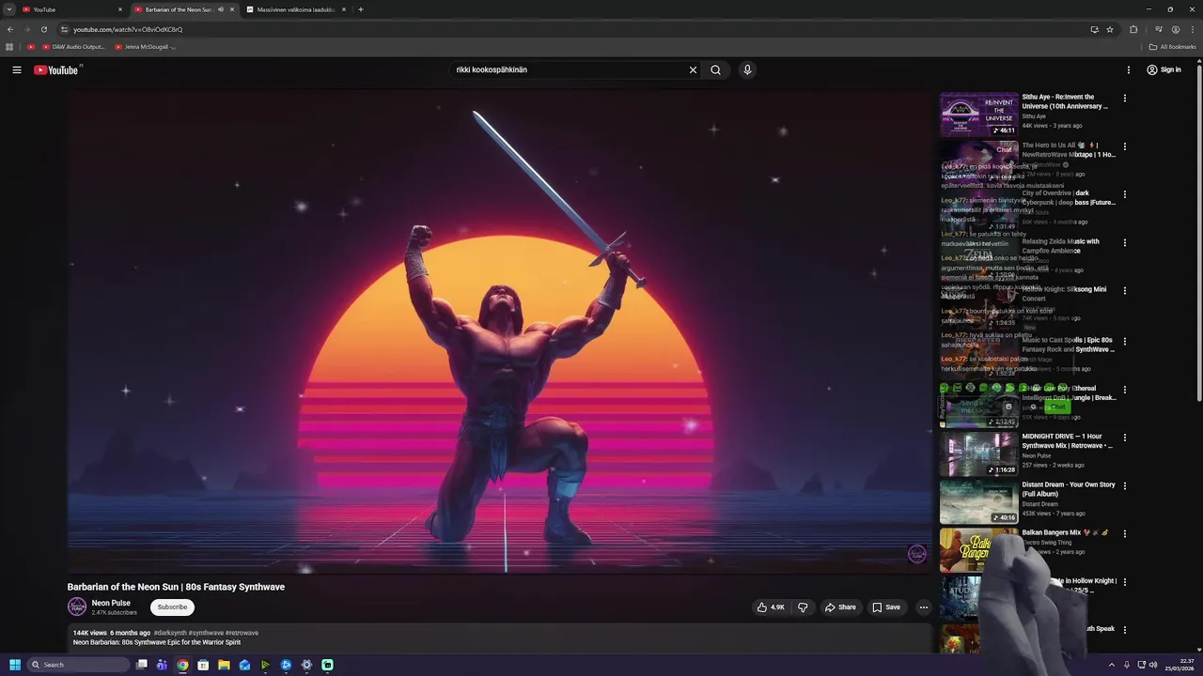Install app icon in address bar
Screen dimensions: 1203x676
click(x=1094, y=29)
